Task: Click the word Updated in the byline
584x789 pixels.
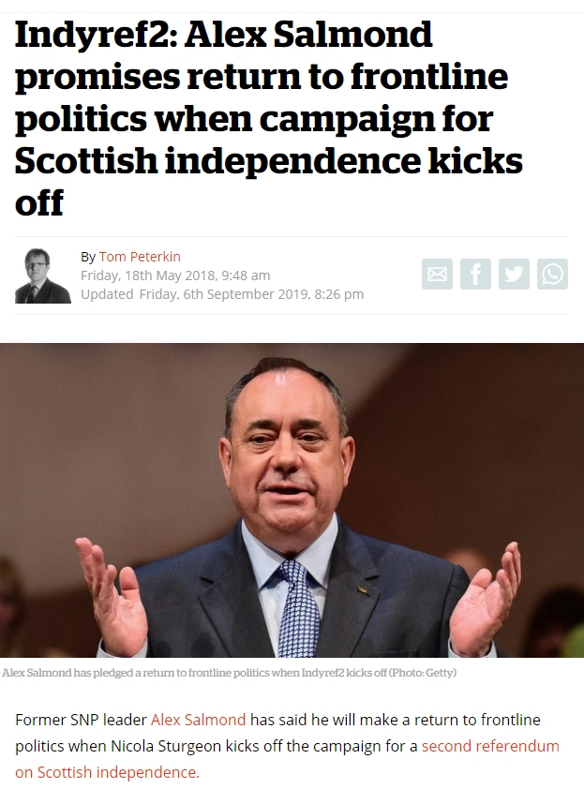Action: point(107,294)
